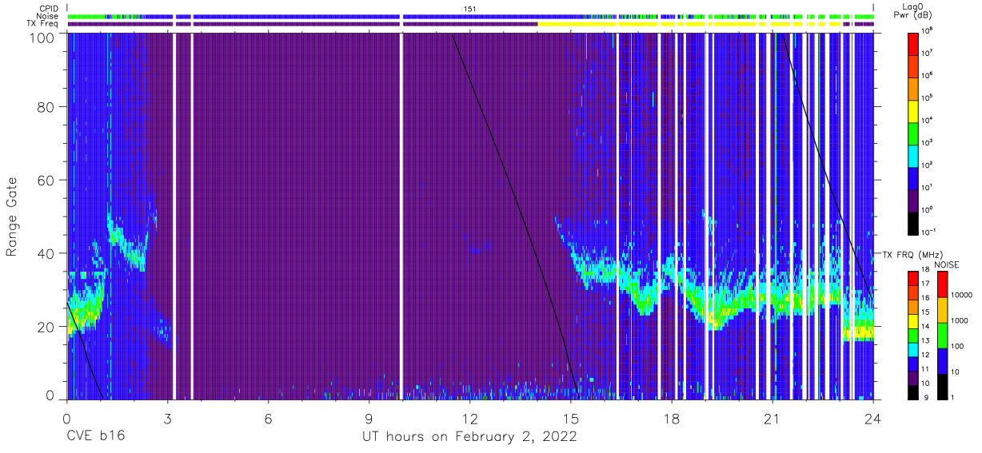The height and width of the screenshot is (453, 982).
Task: Click the '9' tick on TX FRQ legend
Action: click(925, 397)
